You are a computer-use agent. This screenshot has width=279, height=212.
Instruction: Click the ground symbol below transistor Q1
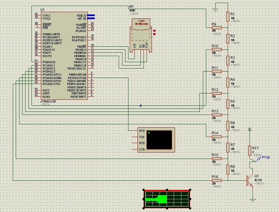(x=252, y=200)
